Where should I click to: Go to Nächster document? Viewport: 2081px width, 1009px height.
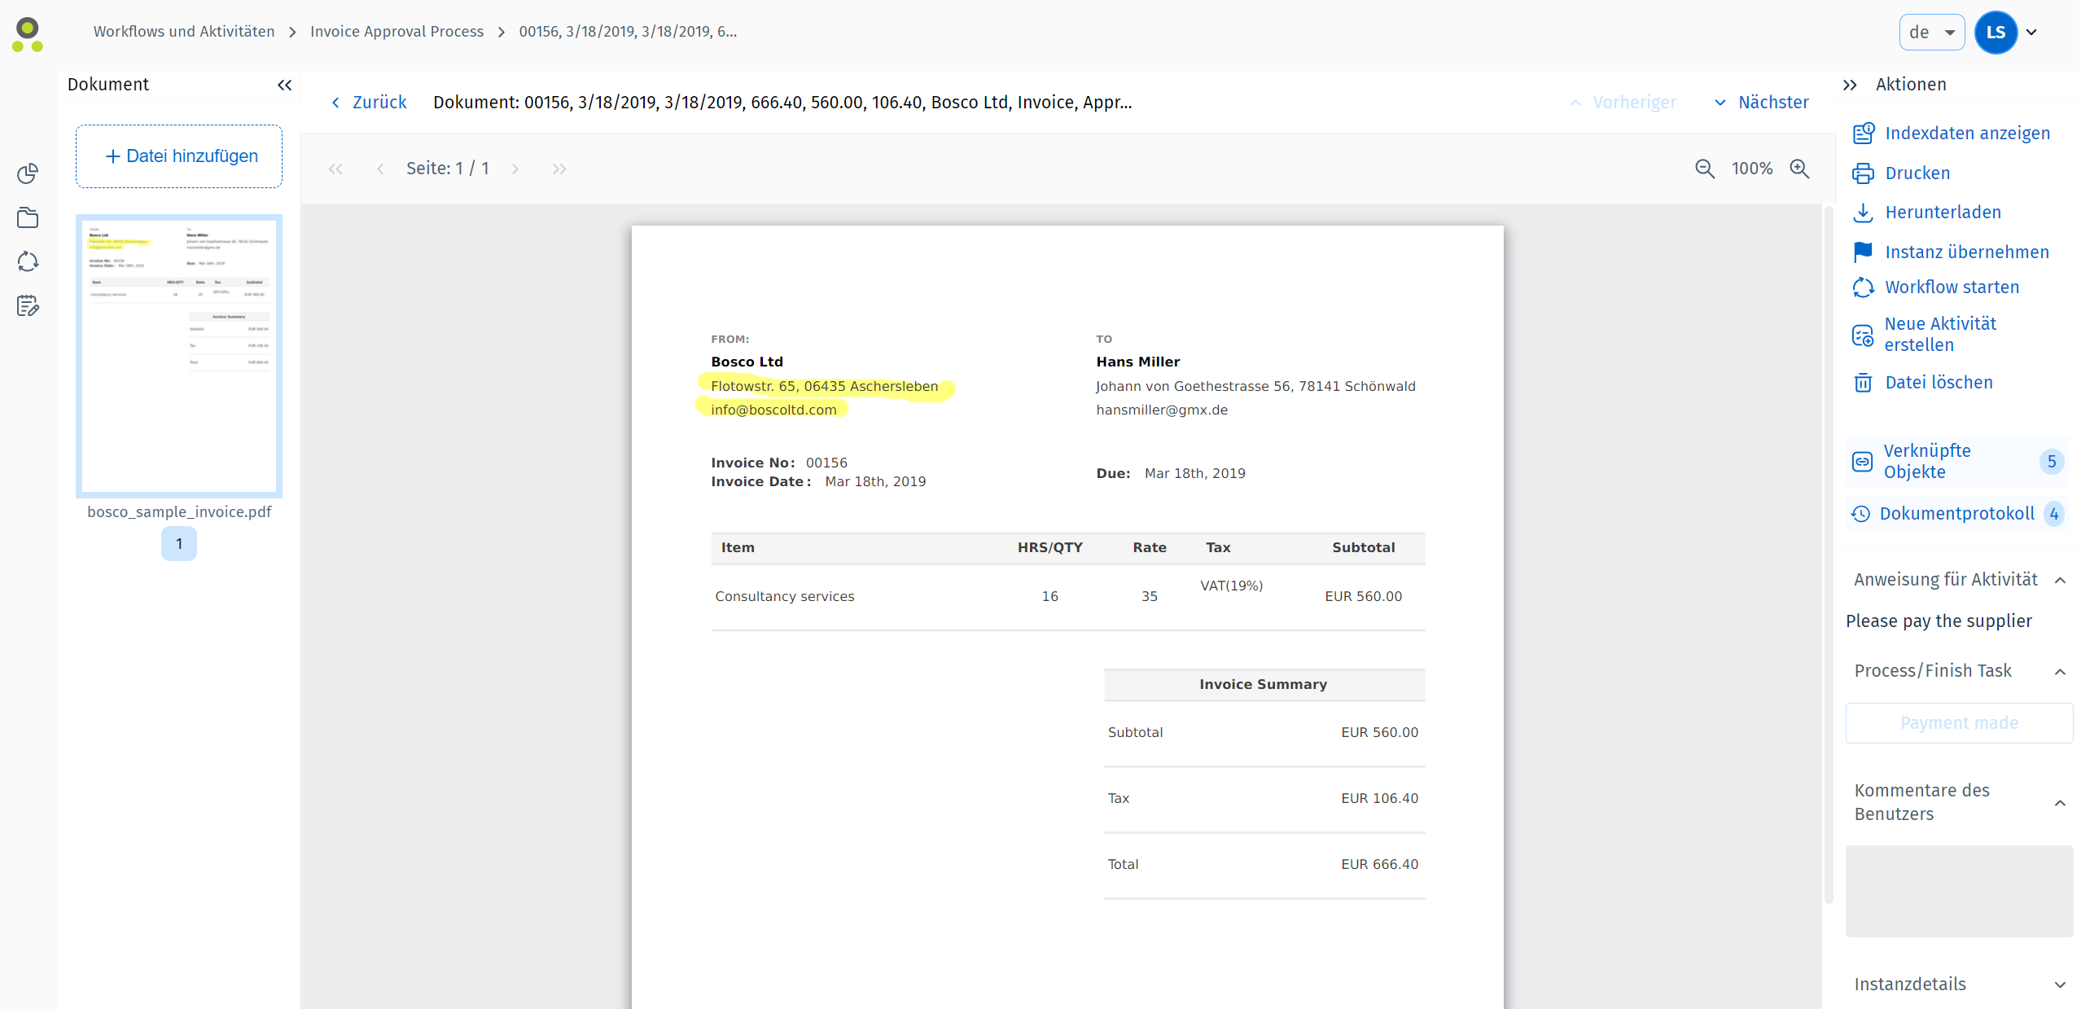(1763, 103)
